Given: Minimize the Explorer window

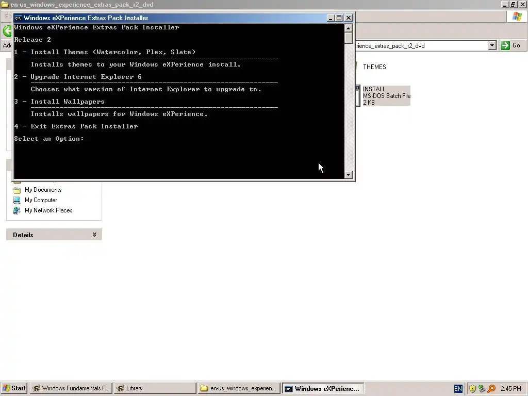Looking at the screenshot, I should [504, 4].
